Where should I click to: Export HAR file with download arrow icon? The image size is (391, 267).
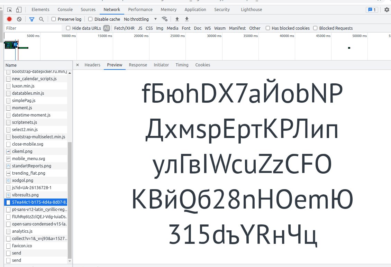point(187,19)
